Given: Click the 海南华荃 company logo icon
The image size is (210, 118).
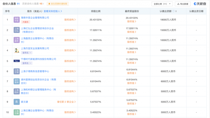Looking at the screenshot, I should coord(17,20).
